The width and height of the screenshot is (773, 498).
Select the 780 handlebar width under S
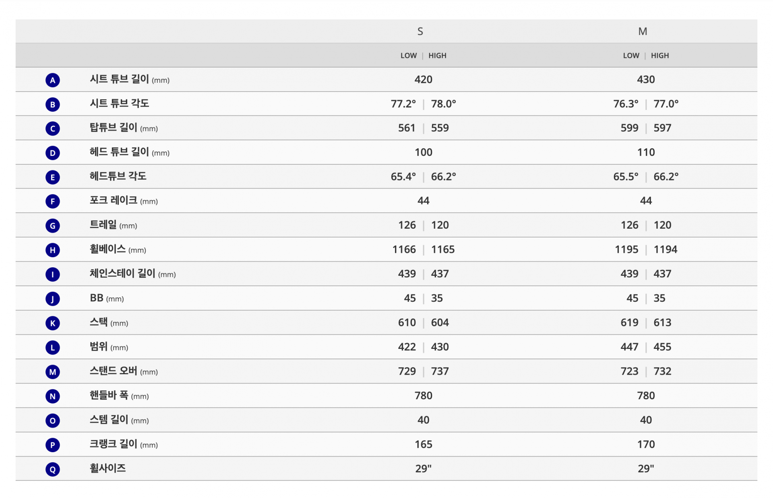pyautogui.click(x=423, y=396)
